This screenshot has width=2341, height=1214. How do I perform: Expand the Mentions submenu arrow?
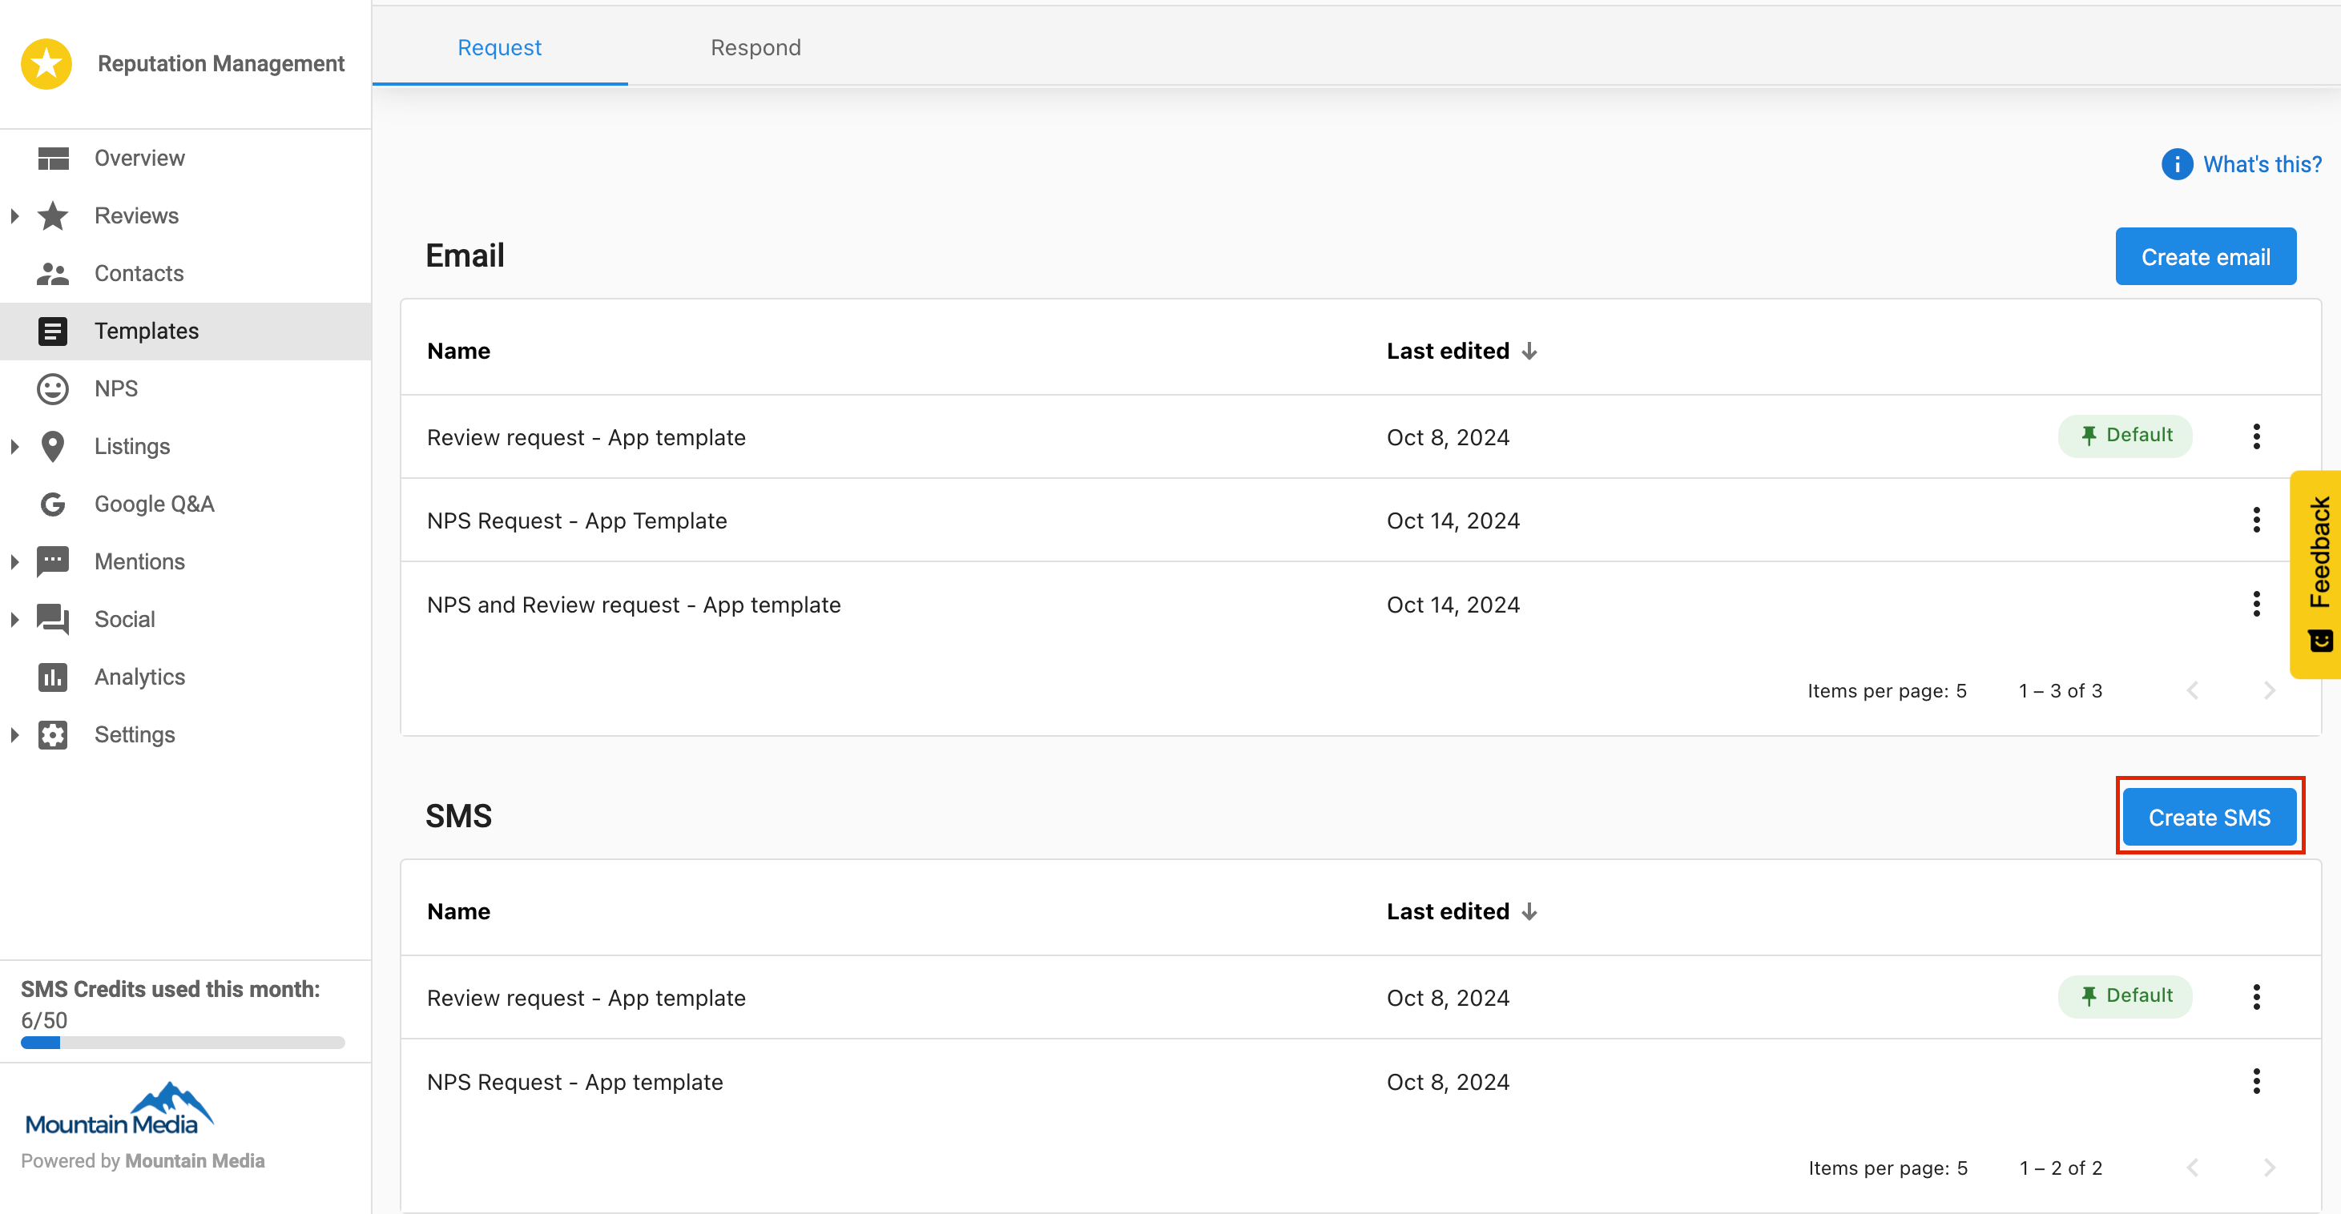[x=14, y=561]
